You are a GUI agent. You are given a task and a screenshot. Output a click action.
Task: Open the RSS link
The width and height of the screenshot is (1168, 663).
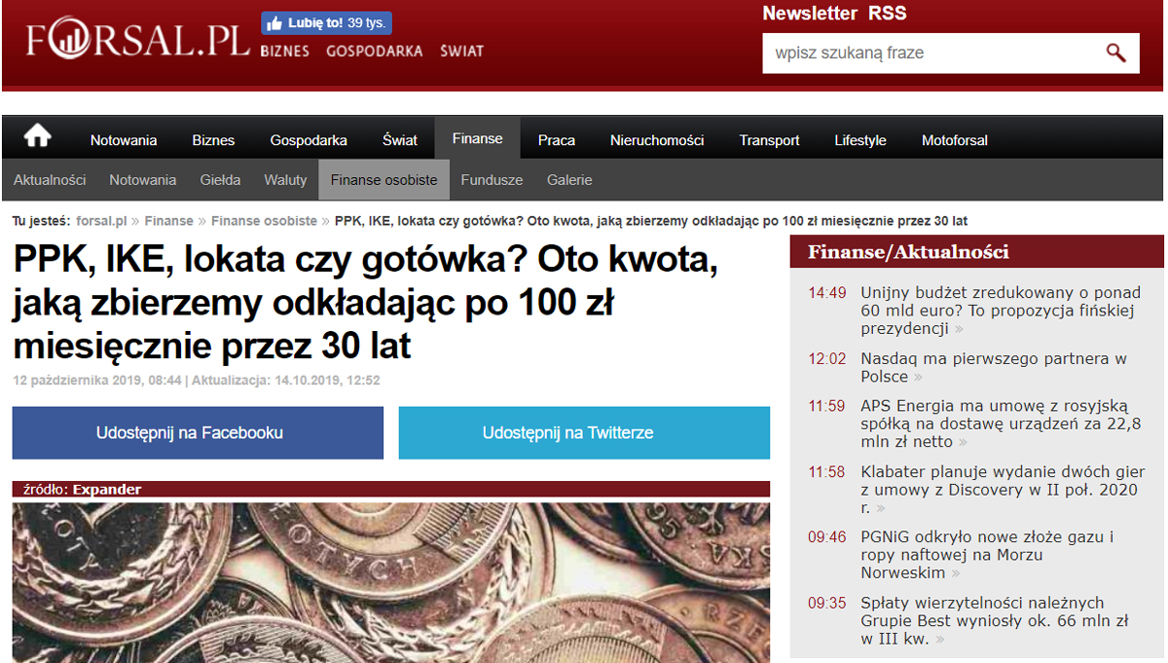click(887, 13)
